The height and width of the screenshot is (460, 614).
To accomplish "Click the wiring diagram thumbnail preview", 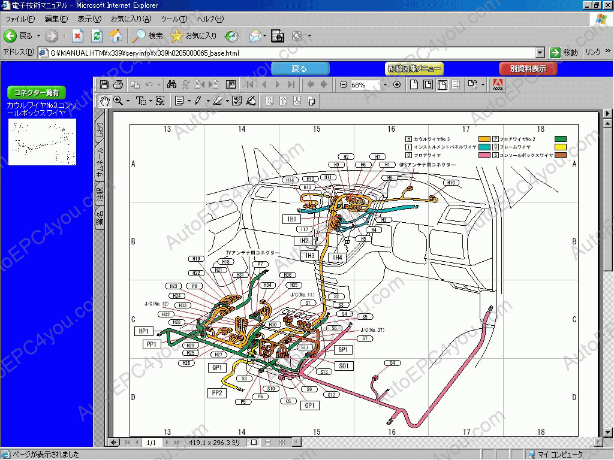I will coord(42,143).
